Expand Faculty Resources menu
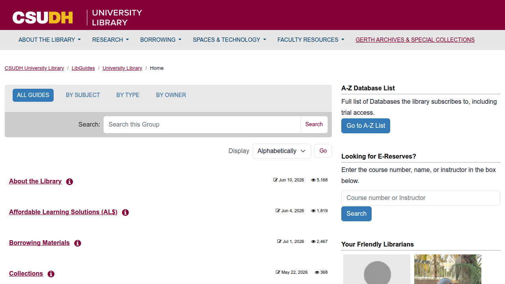The image size is (505, 284). pyautogui.click(x=311, y=40)
